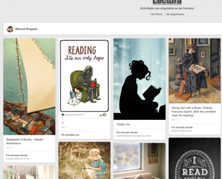
Task: Open the window room photo pin
Action: (139, 161)
